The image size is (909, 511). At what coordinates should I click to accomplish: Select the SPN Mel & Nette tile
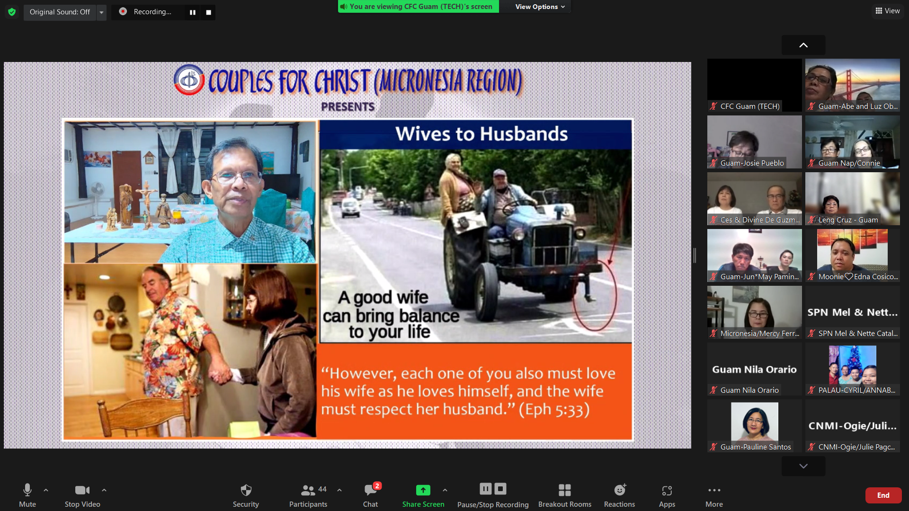click(x=853, y=312)
